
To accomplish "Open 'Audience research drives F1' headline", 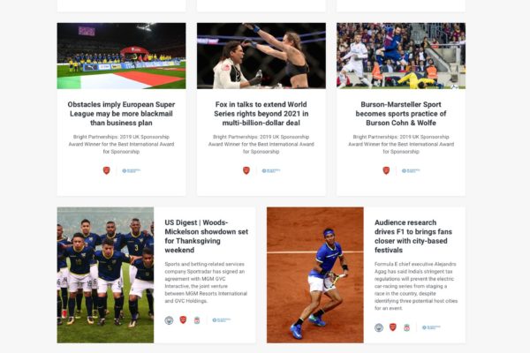I will pos(413,237).
